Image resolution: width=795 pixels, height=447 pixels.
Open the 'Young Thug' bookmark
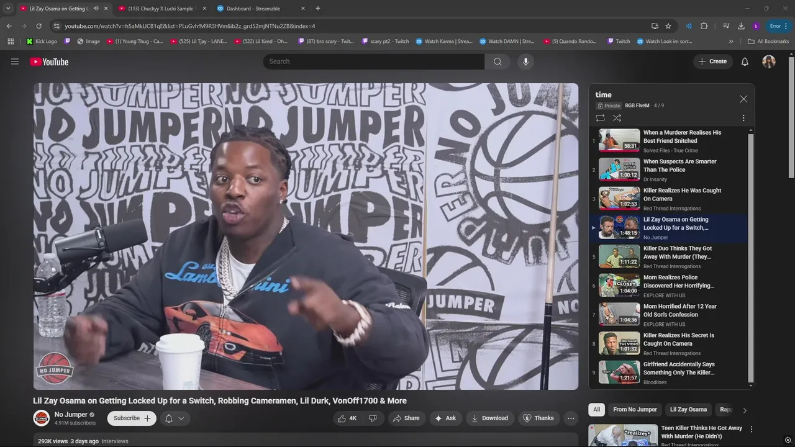click(135, 42)
